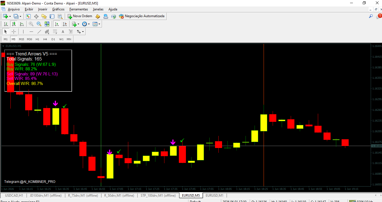Screen dimensions: 382x202
Task: Expand the periodicity dropdown arrow
Action: click(89, 24)
